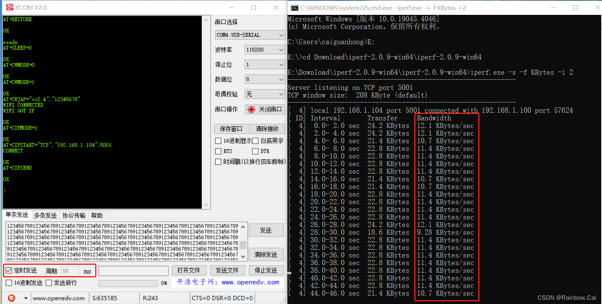Click the Bandwidth column header in cmd window
The image size is (602, 304).
point(434,118)
